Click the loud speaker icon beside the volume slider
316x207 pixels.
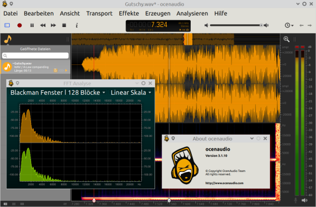click(266, 25)
